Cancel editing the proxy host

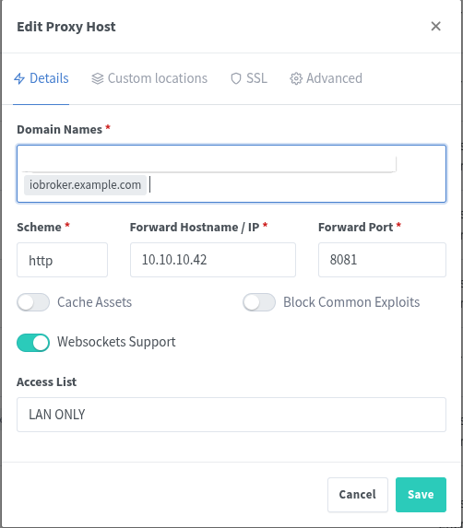click(x=358, y=495)
